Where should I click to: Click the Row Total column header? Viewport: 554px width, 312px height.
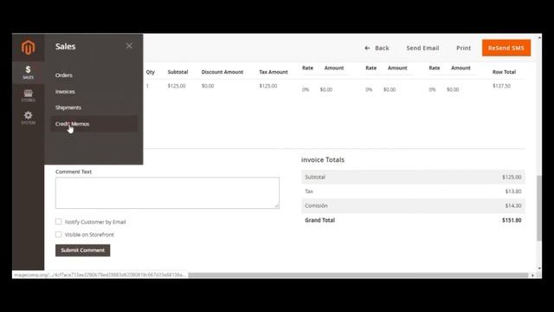click(x=504, y=72)
